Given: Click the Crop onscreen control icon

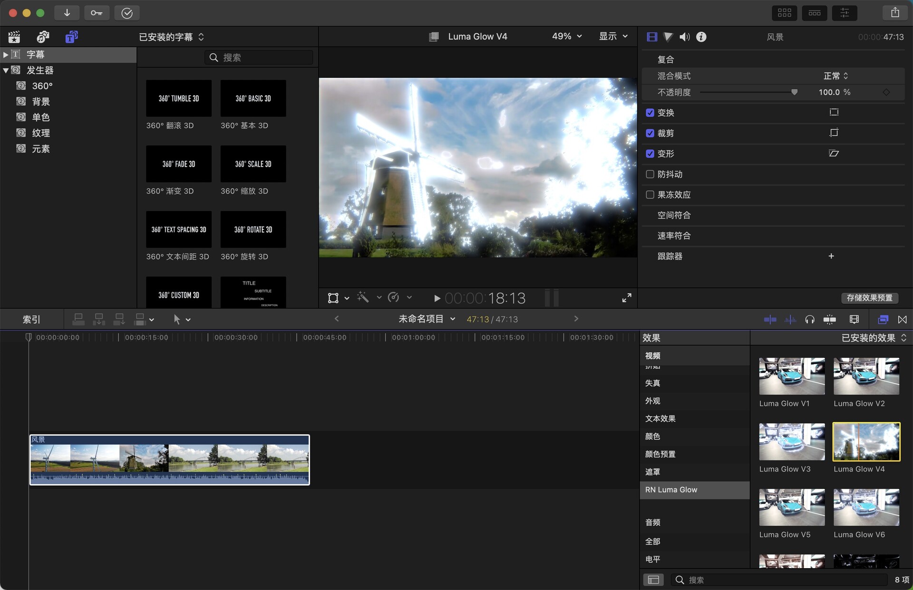Looking at the screenshot, I should click(834, 133).
